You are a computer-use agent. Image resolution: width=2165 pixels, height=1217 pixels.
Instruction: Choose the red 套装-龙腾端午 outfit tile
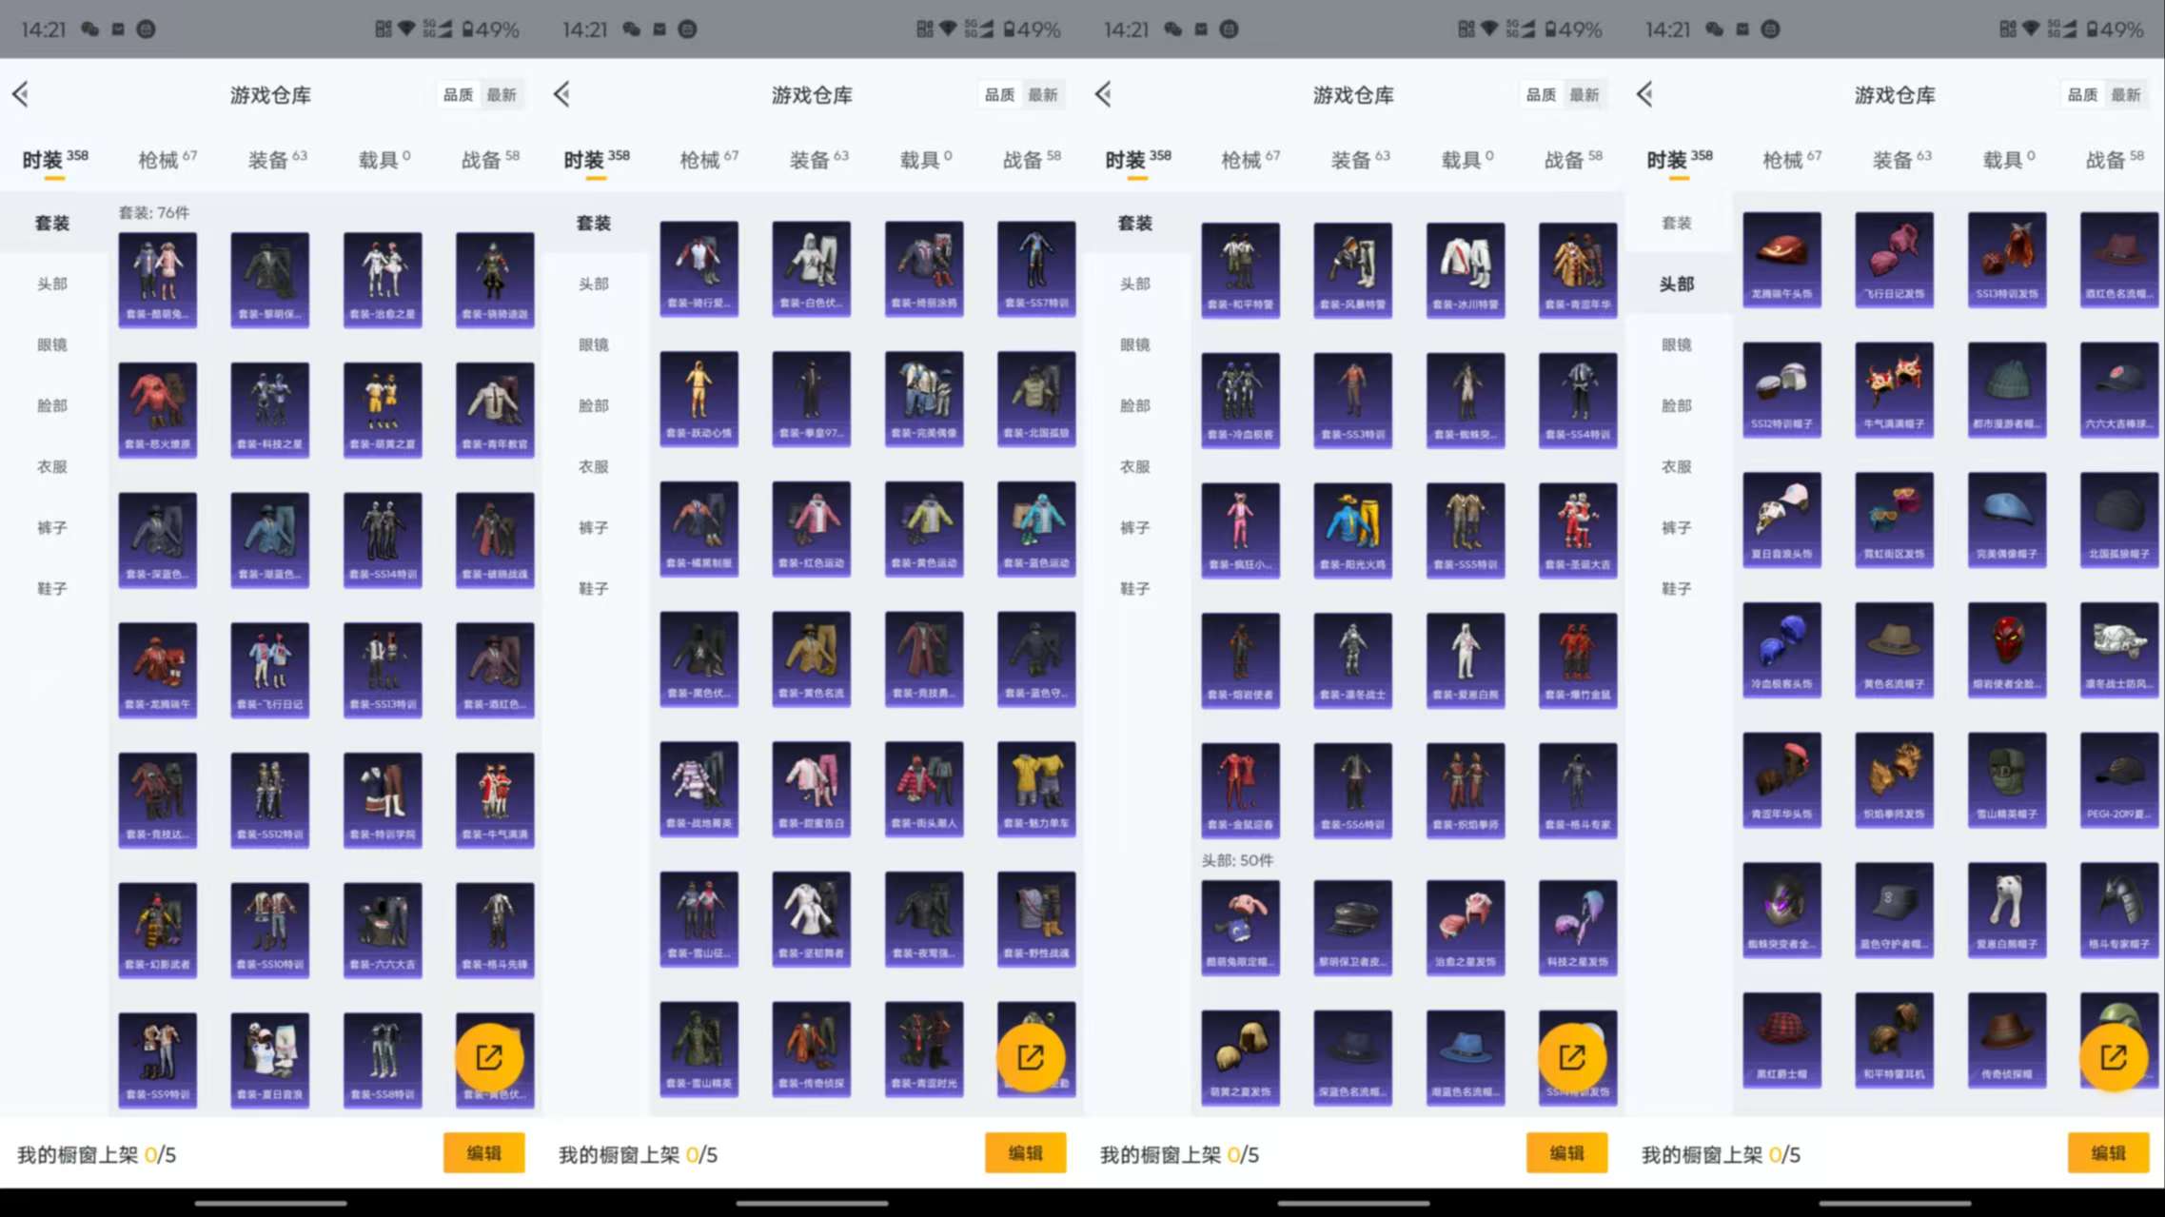(157, 669)
